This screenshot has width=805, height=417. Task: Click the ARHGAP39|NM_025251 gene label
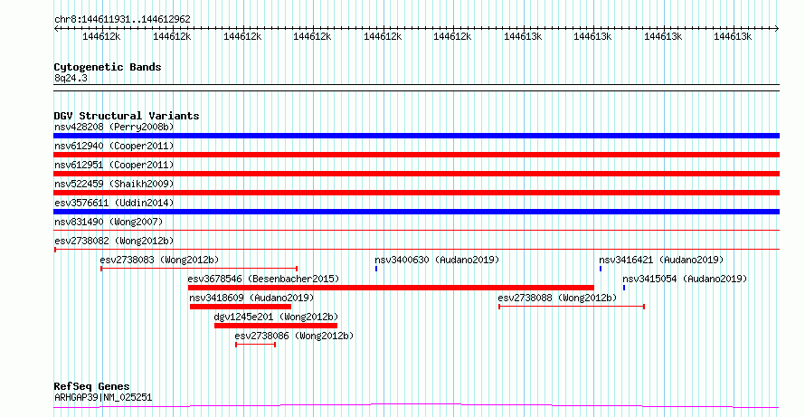103,397
